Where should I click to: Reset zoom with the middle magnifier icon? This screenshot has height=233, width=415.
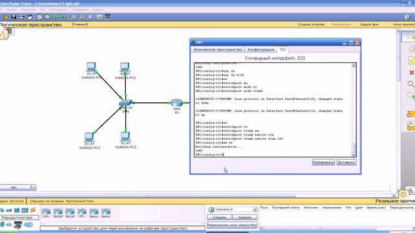point(82,17)
